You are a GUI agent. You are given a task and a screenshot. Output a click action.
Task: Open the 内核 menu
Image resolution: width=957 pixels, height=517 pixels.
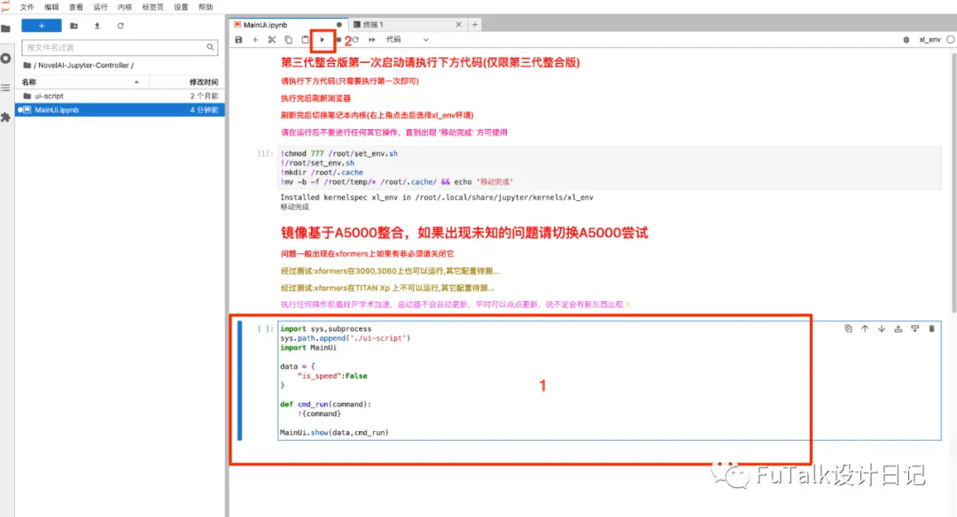click(x=125, y=7)
